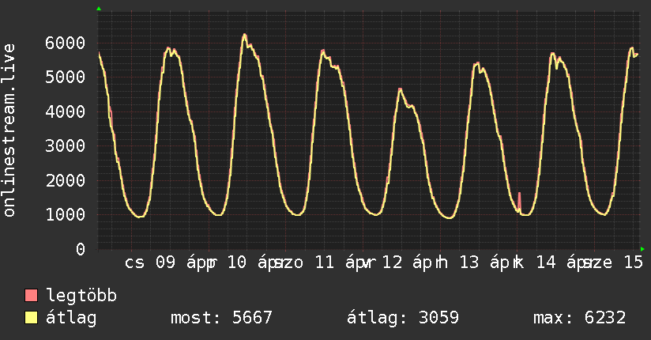Click the cs 09 date label

coord(150,263)
